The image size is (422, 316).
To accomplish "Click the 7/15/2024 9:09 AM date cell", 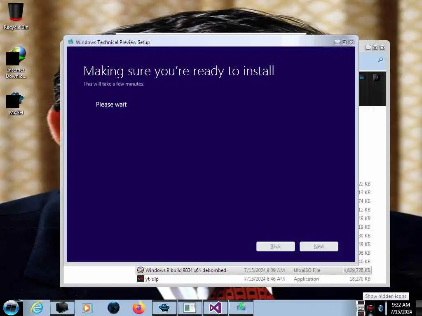I will point(264,270).
